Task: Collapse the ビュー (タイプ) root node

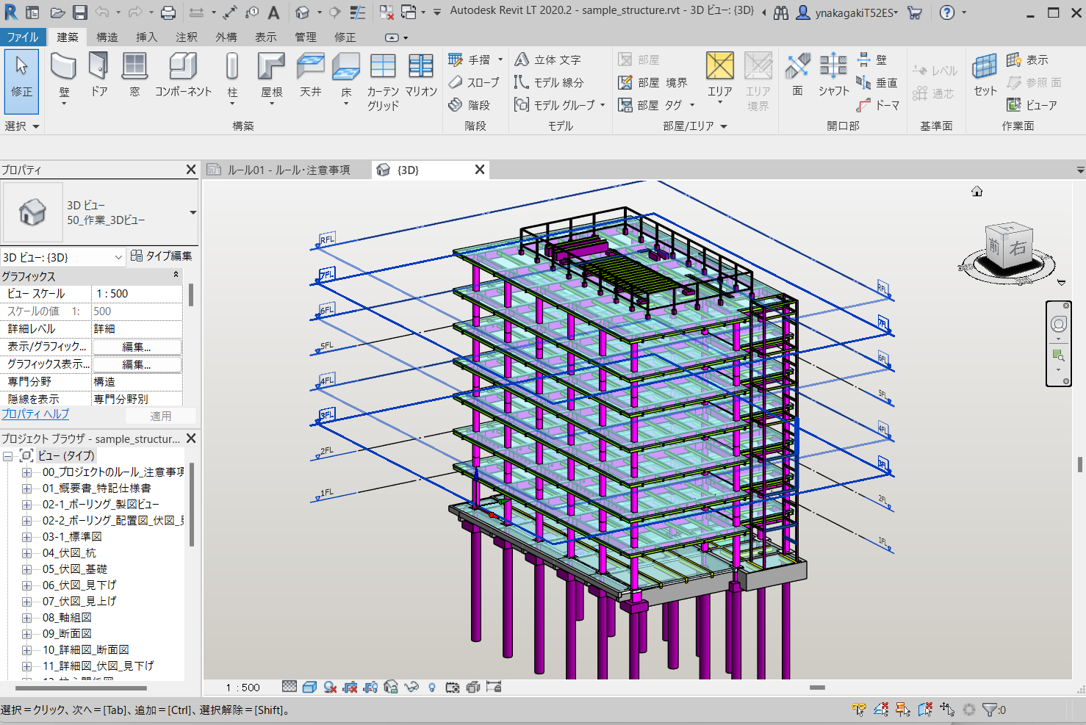Action: coord(7,456)
